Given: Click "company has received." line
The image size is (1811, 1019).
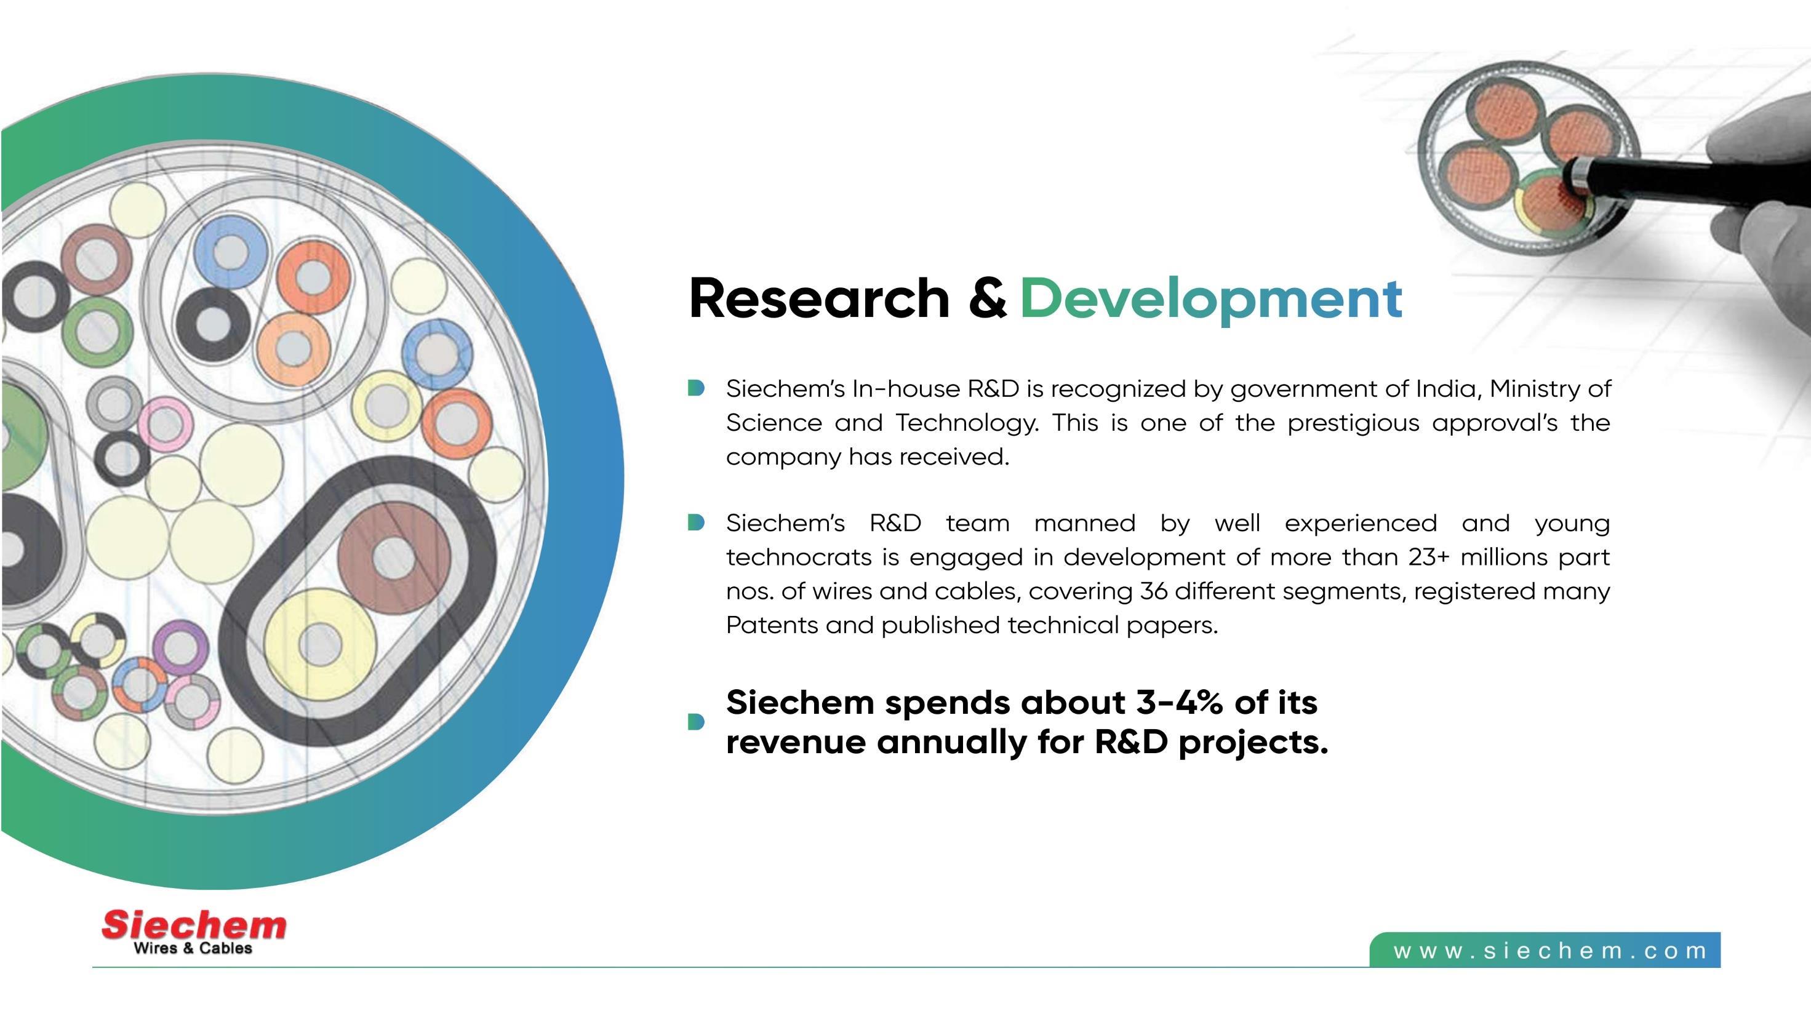Looking at the screenshot, I should (x=868, y=457).
